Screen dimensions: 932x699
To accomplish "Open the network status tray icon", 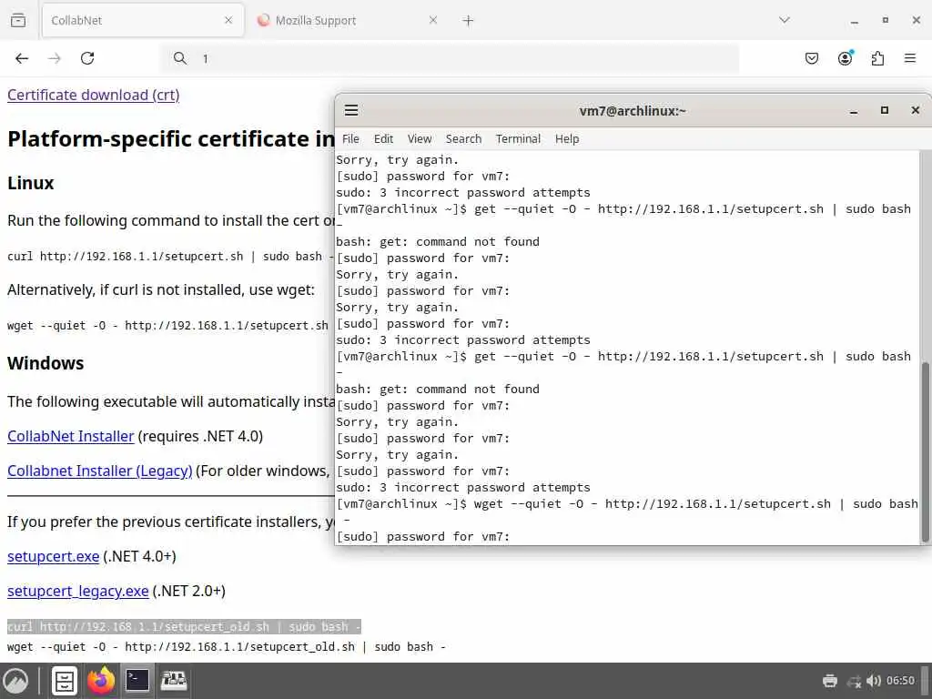I will pyautogui.click(x=854, y=681).
